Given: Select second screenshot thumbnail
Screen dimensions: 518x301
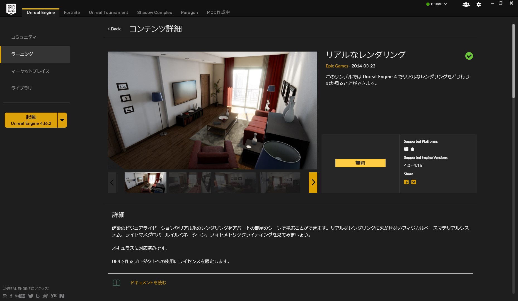Looking at the screenshot, I should tap(190, 183).
